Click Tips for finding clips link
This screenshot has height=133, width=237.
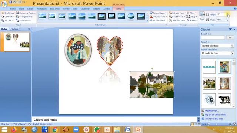[x=214, y=119]
